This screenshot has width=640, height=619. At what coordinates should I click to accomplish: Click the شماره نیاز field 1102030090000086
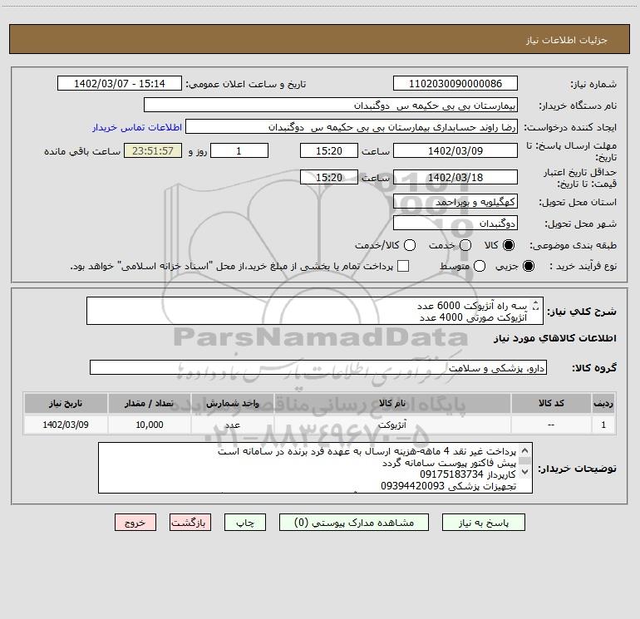click(455, 83)
